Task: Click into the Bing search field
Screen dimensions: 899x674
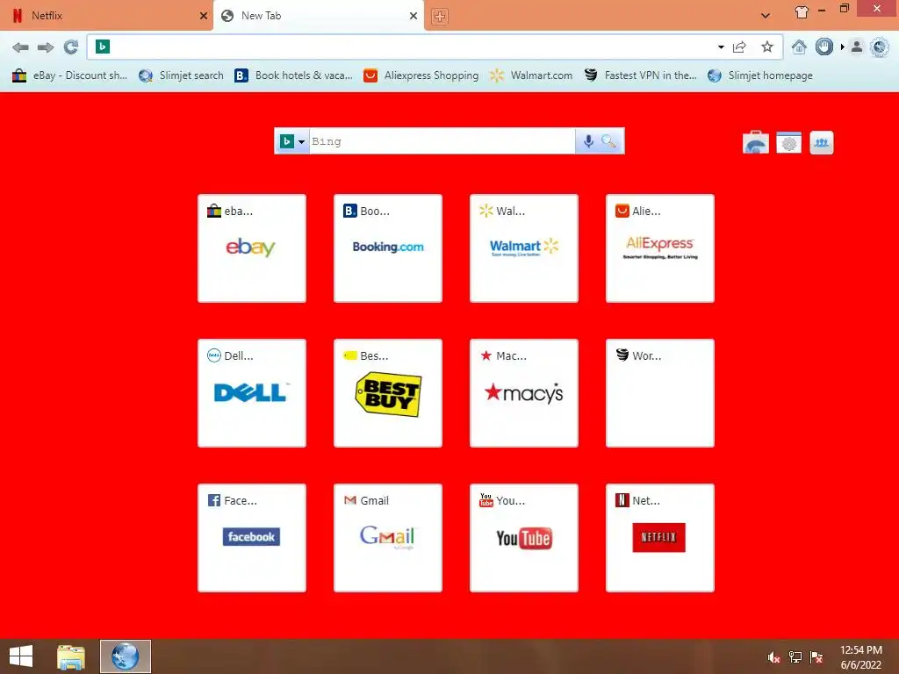Action: point(442,141)
